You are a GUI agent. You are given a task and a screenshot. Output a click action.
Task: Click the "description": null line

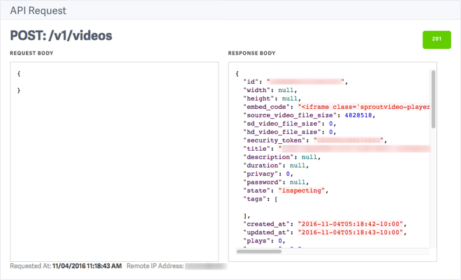281,157
